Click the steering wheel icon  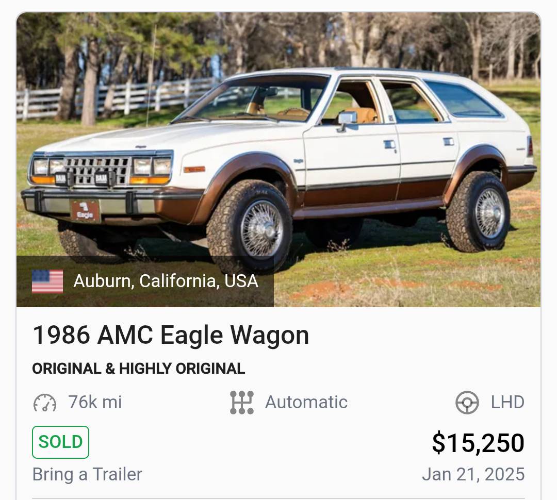pos(467,403)
